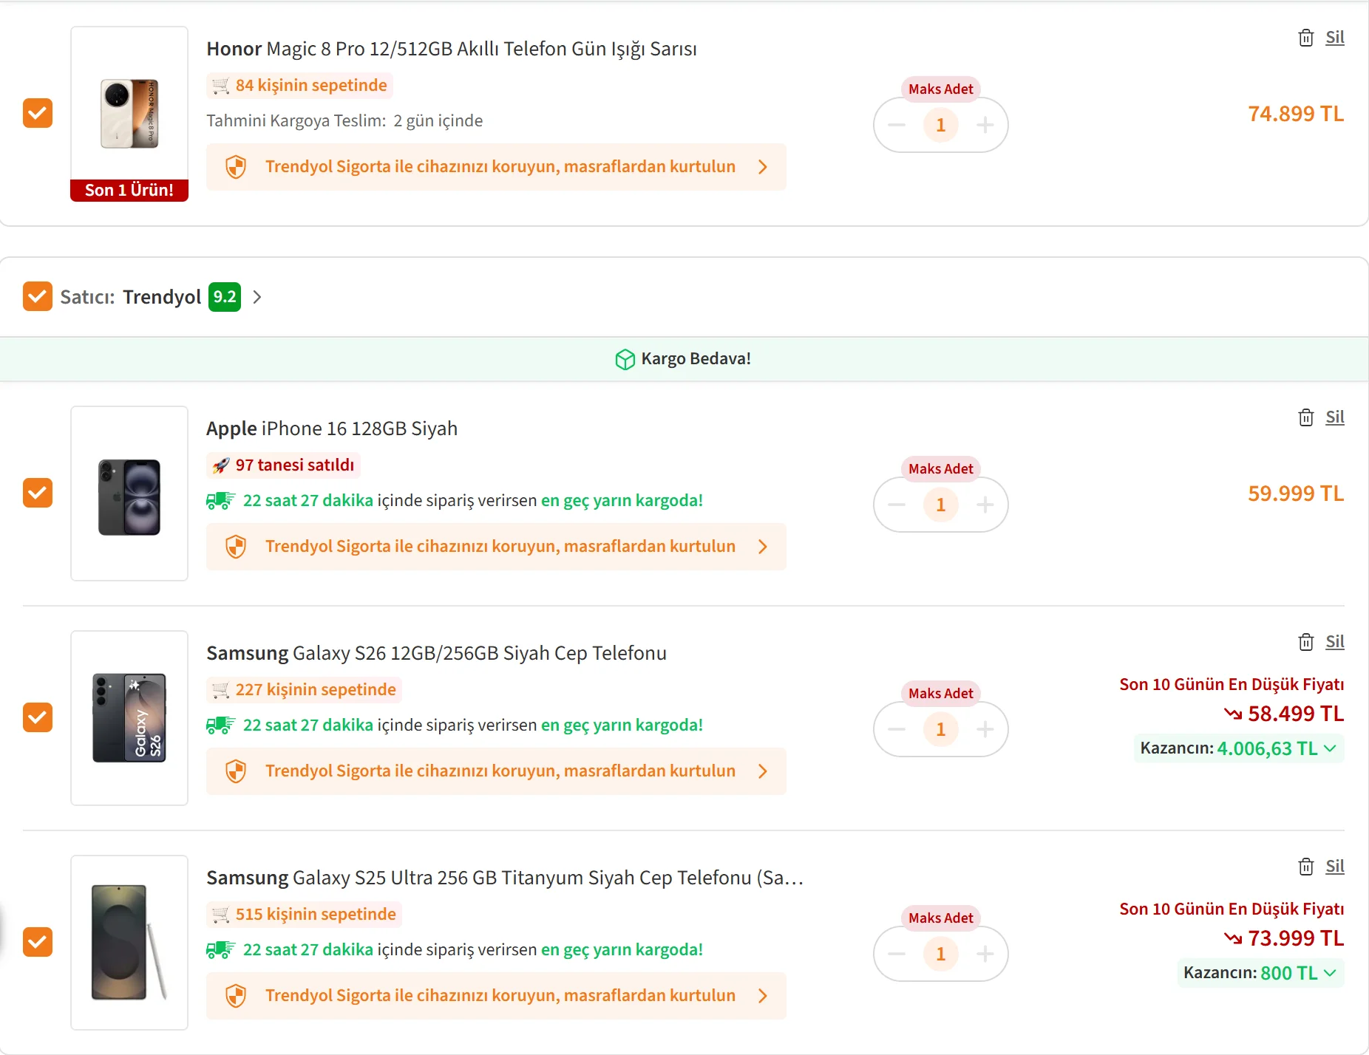This screenshot has height=1055, width=1369.
Task: Delete Honor Magic 8 Pro via Sil link
Action: (x=1335, y=38)
